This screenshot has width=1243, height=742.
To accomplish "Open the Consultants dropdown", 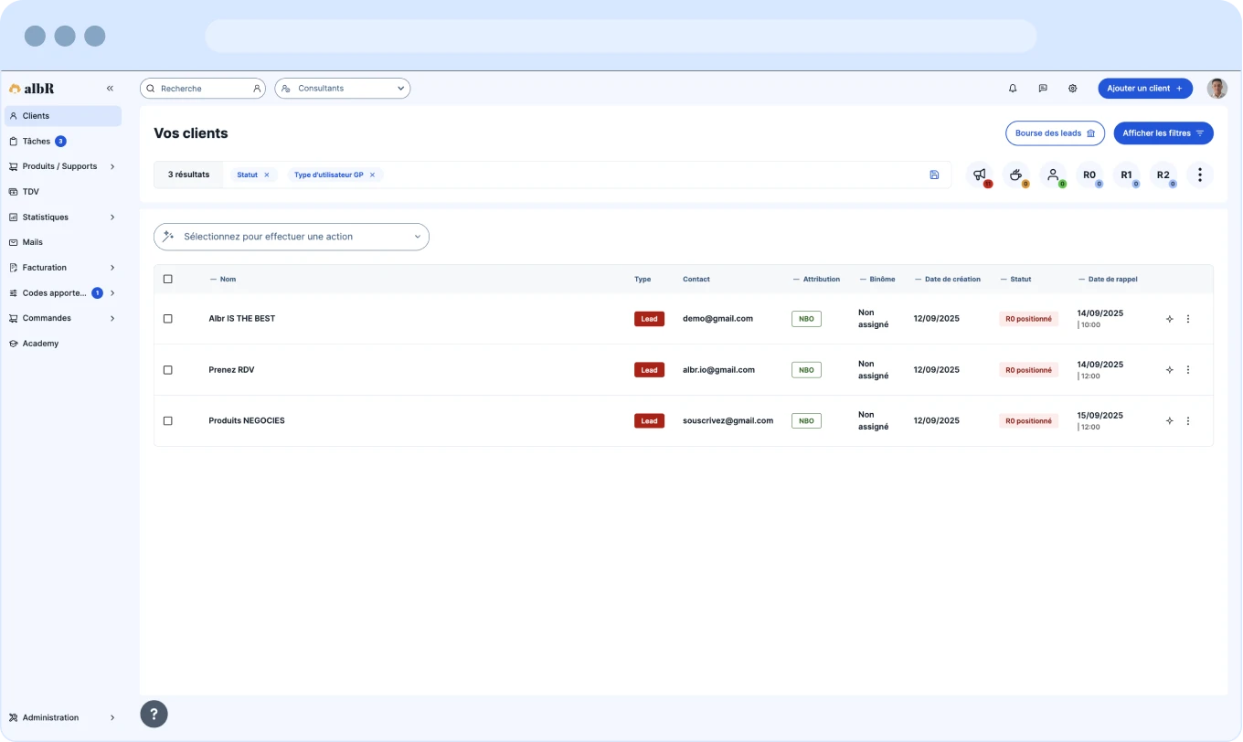I will (342, 89).
